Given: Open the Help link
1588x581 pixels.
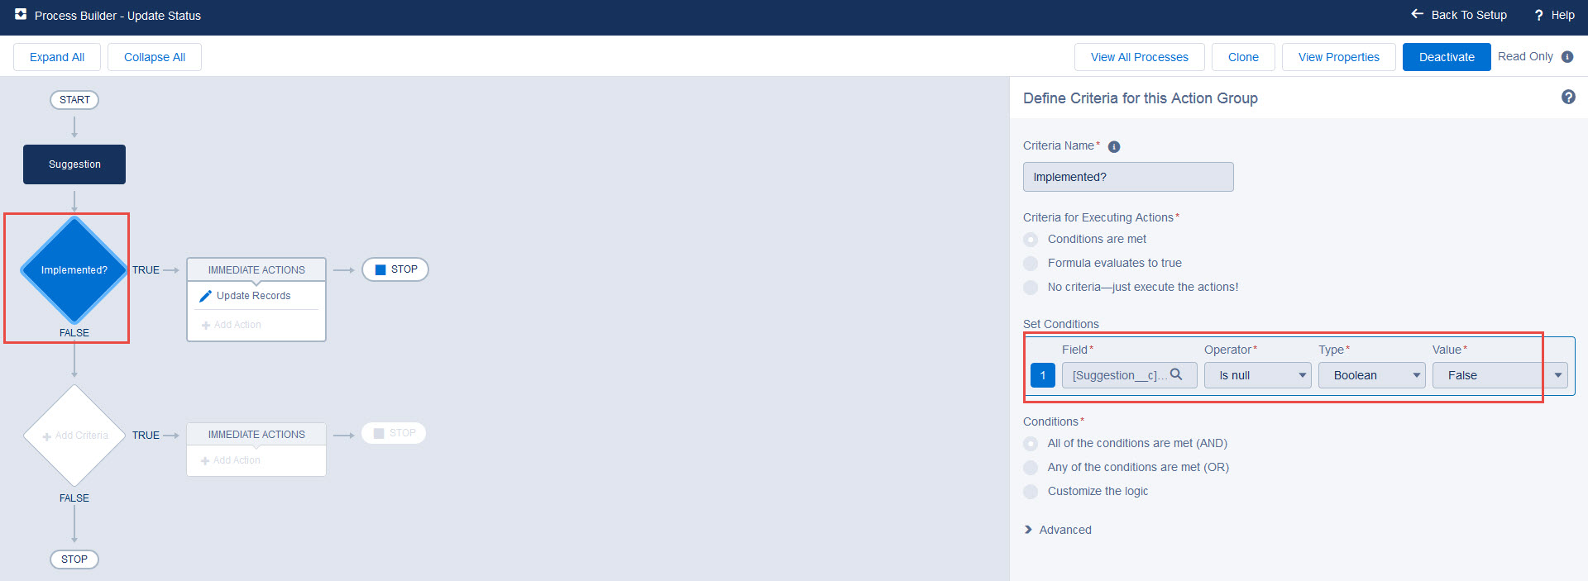Looking at the screenshot, I should (1555, 15).
